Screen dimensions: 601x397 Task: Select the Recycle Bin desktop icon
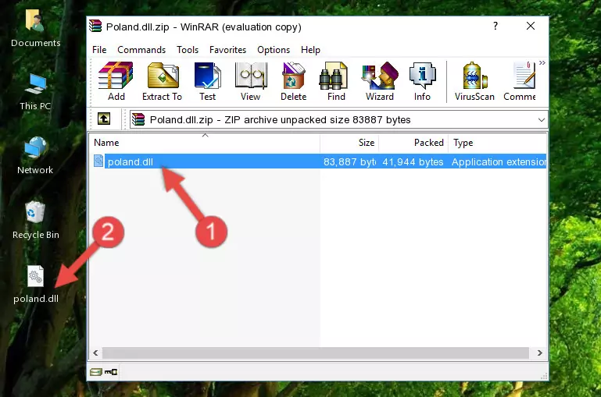click(35, 220)
